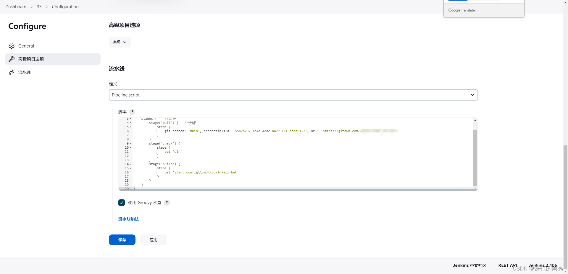Fold code at line 4 stage pull
568x274 pixels.
pyautogui.click(x=131, y=123)
